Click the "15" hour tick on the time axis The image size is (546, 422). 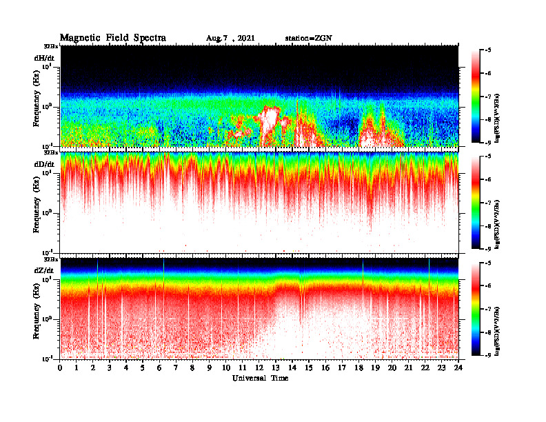click(309, 368)
